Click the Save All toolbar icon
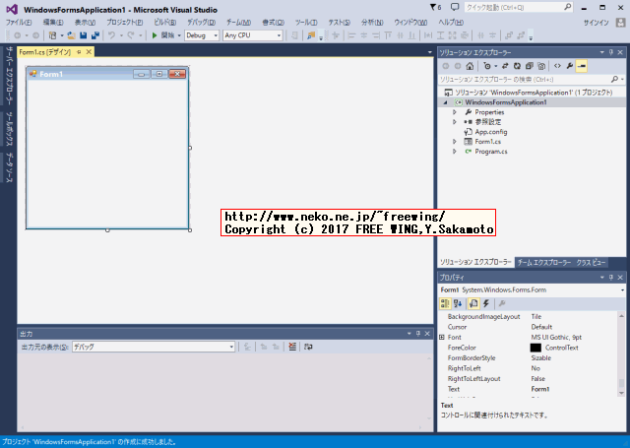The image size is (630, 448). (x=95, y=35)
